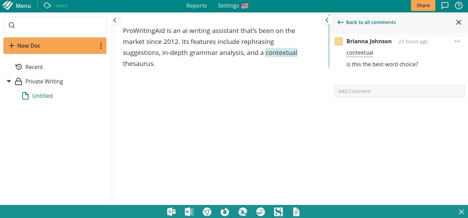Click the magnifier search icon
The image size is (468, 218).
click(12, 25)
